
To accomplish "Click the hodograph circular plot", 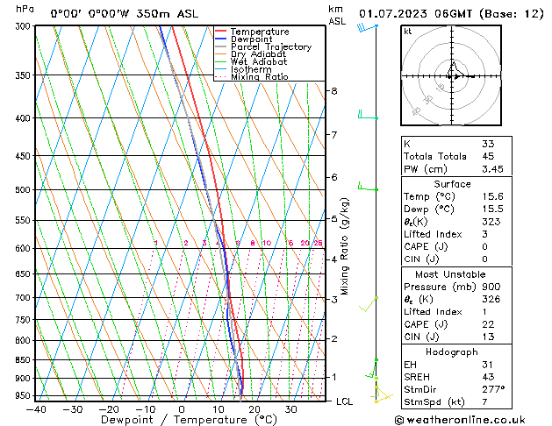I will (453, 76).
